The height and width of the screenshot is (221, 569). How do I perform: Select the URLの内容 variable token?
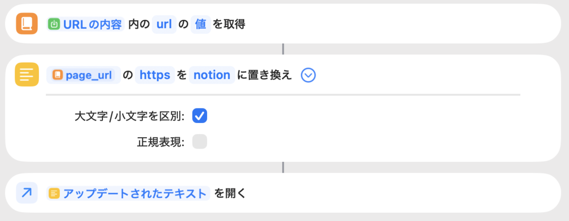point(86,24)
